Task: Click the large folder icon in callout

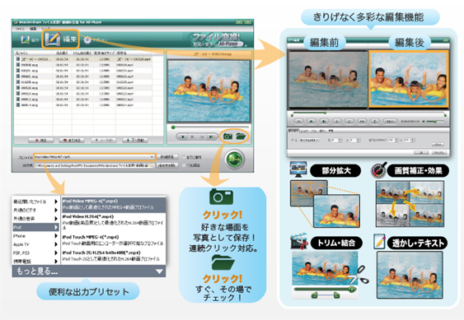Action: click(223, 262)
